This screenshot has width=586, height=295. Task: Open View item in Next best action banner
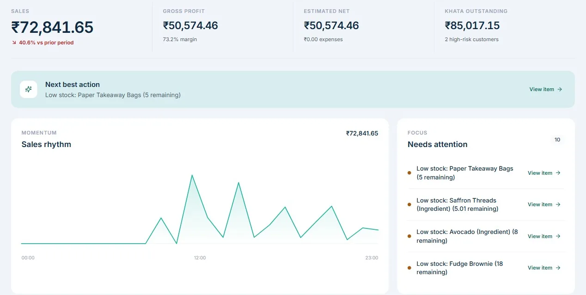[x=546, y=89]
